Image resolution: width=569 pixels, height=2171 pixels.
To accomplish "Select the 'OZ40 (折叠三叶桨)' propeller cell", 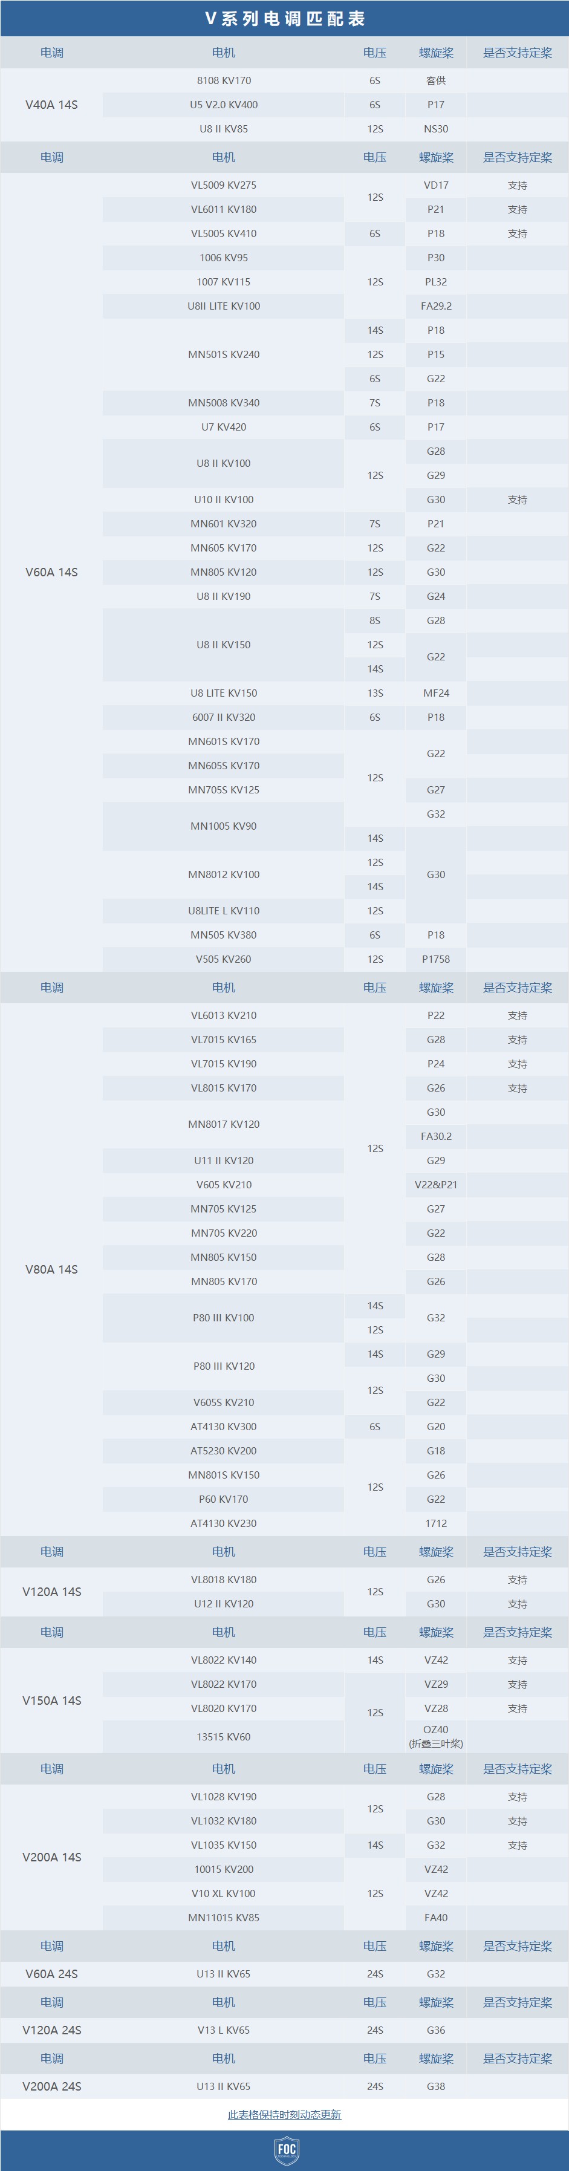I will (436, 1737).
